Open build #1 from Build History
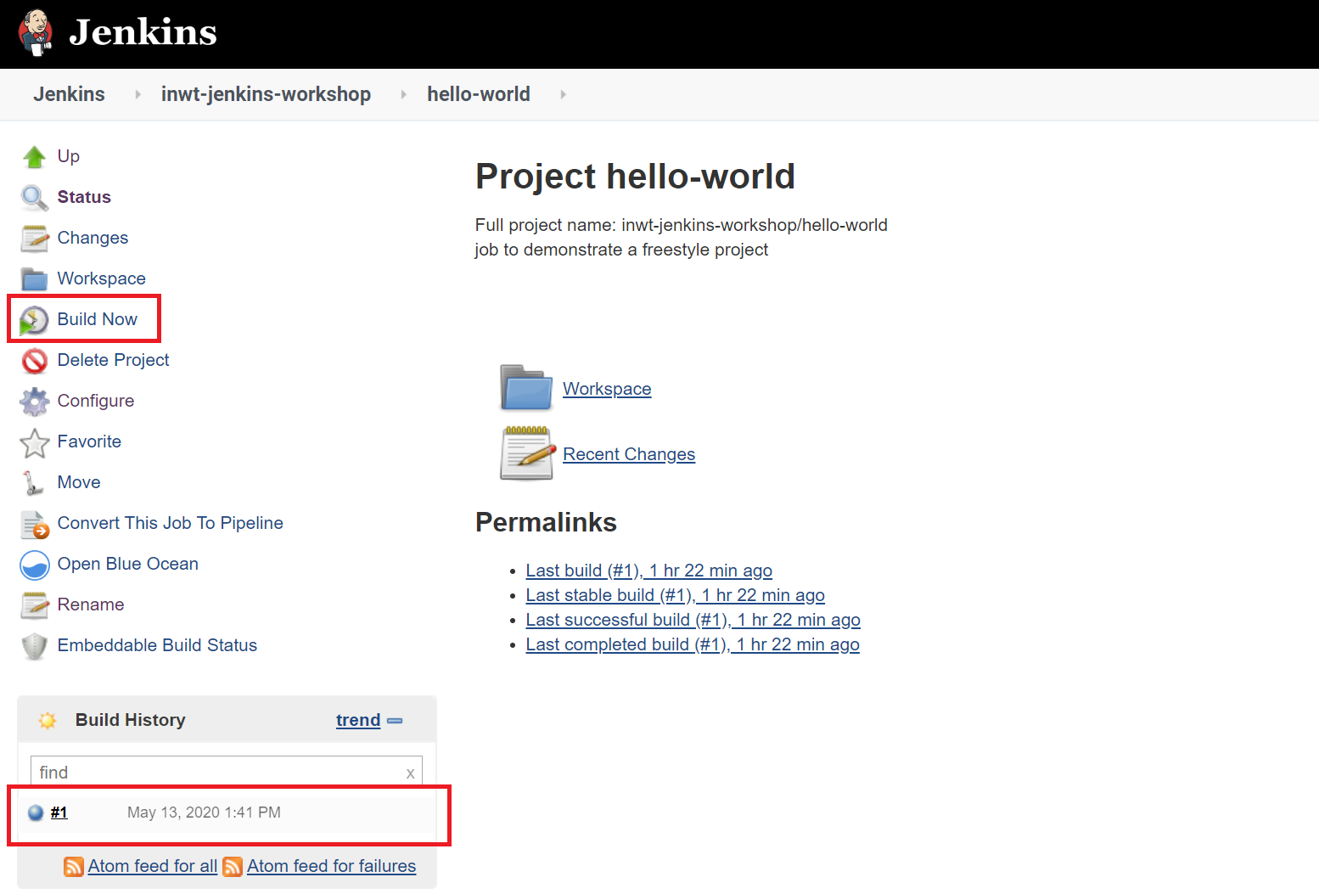Screen dimensions: 1319x894 (x=59, y=812)
